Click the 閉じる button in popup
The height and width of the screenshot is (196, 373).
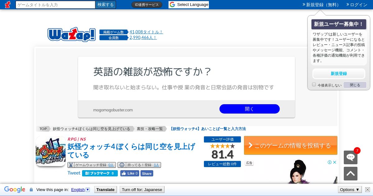355,85
